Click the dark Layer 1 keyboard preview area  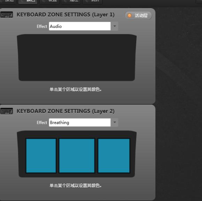pos(77,58)
